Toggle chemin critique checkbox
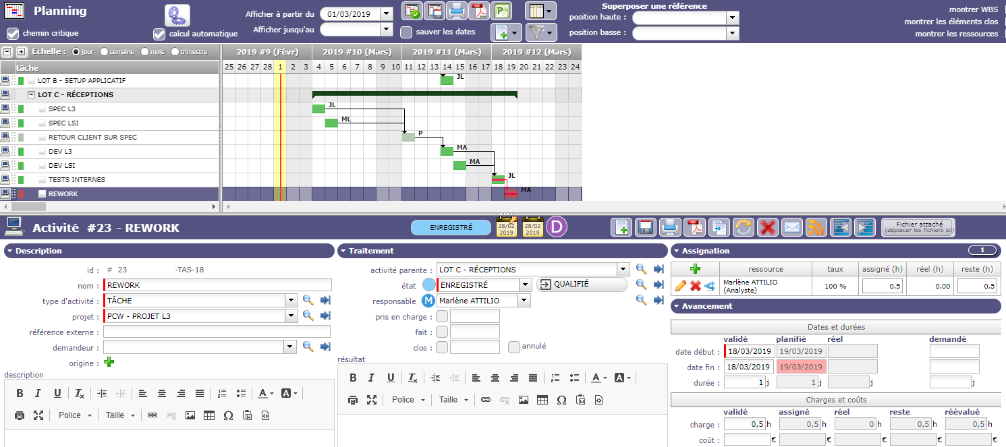The image size is (1006, 447). 13,34
